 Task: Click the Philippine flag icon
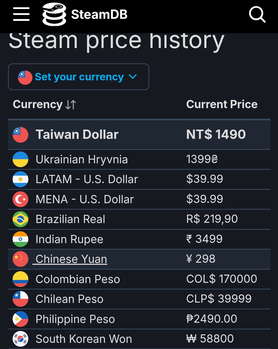click(x=20, y=319)
